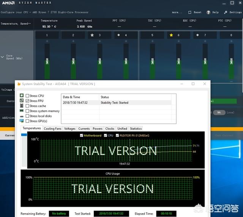Click the disk icon beside Stress local disks
The width and height of the screenshot is (243, 217).
coord(22,116)
